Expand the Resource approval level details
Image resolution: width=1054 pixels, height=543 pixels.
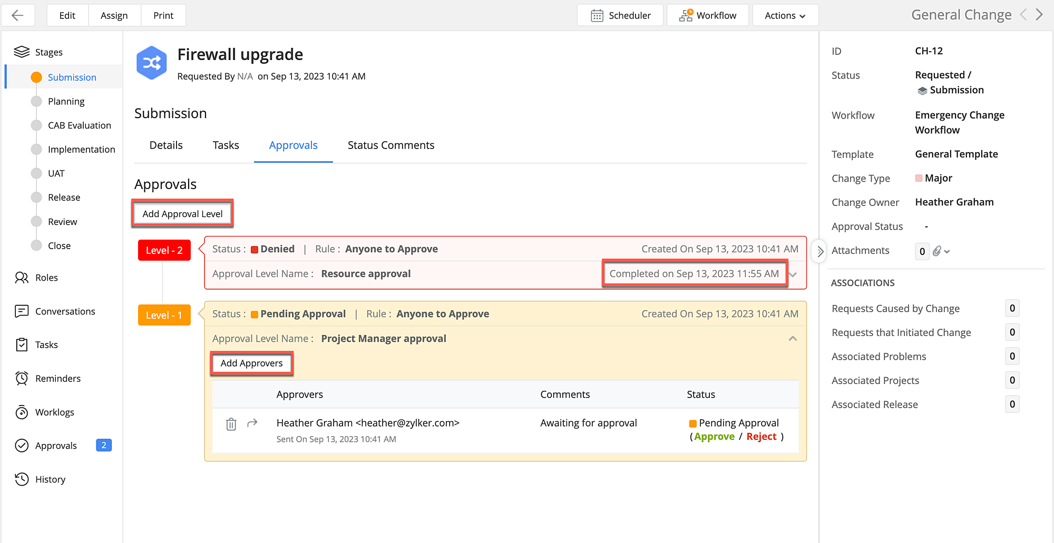793,274
